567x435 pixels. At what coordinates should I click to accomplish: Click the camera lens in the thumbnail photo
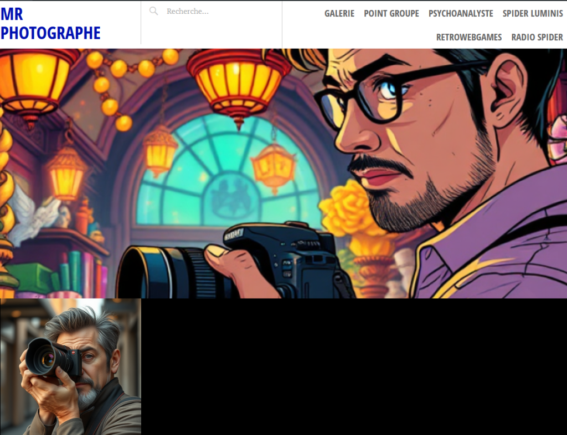(44, 358)
